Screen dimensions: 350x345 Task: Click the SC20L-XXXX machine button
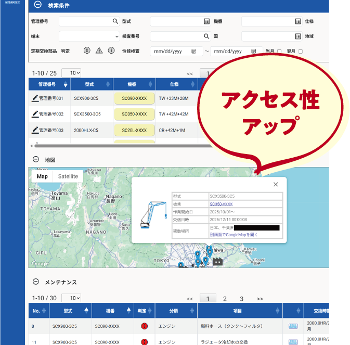(134, 130)
